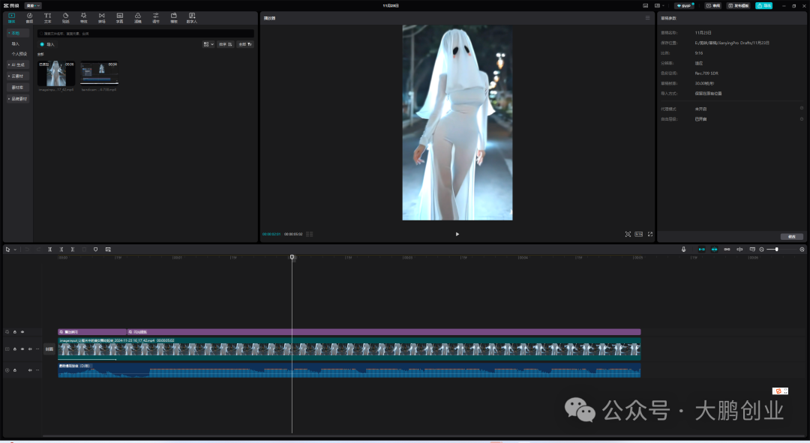This screenshot has height=443, width=810.
Task: Click the Modify (修改) button in draft parameters
Action: [791, 236]
